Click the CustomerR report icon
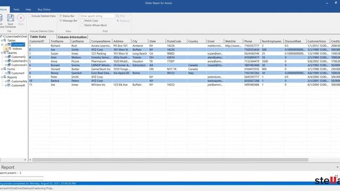The width and height of the screenshot is (340, 191). pos(9,85)
